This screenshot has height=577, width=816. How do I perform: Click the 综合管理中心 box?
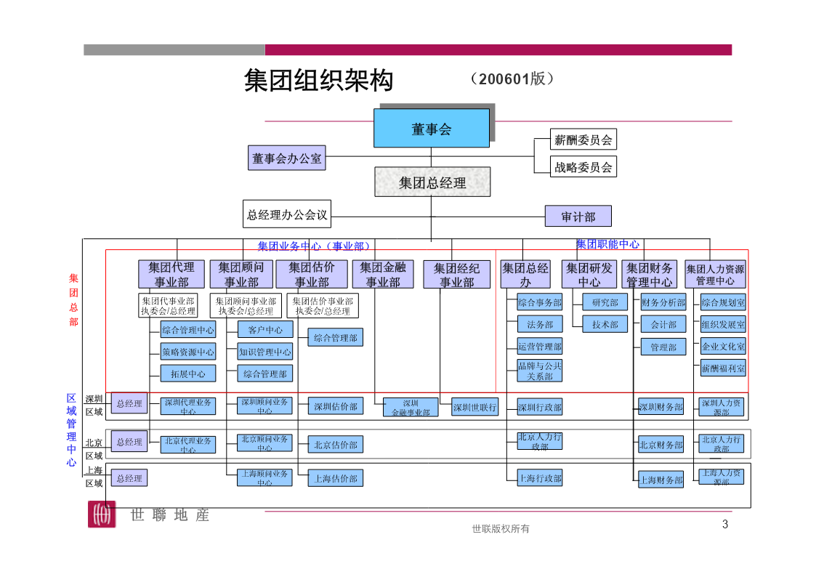pyautogui.click(x=188, y=329)
